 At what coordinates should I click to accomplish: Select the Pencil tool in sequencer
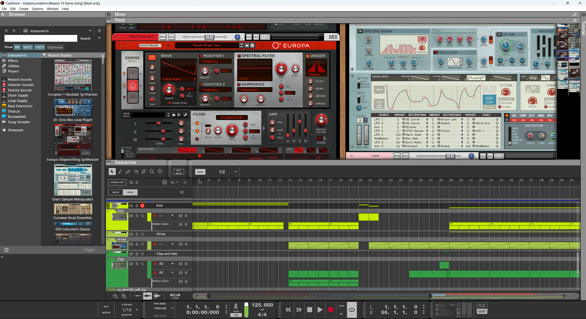(x=120, y=172)
